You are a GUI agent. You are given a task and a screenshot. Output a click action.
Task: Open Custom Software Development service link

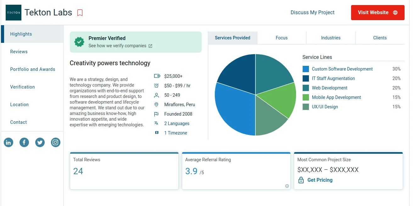(342, 69)
